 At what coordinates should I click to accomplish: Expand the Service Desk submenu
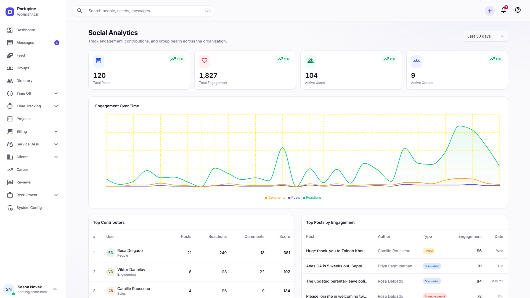(x=56, y=144)
